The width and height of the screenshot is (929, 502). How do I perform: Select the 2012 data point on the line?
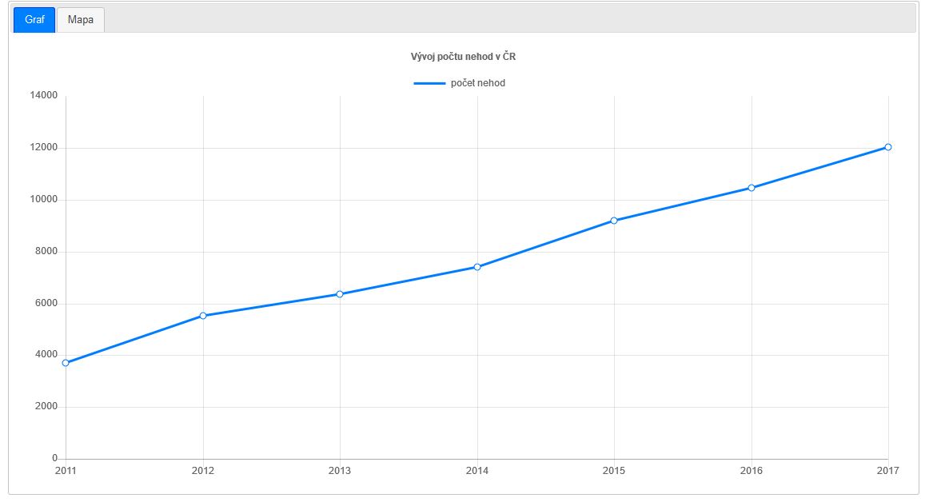(x=203, y=316)
